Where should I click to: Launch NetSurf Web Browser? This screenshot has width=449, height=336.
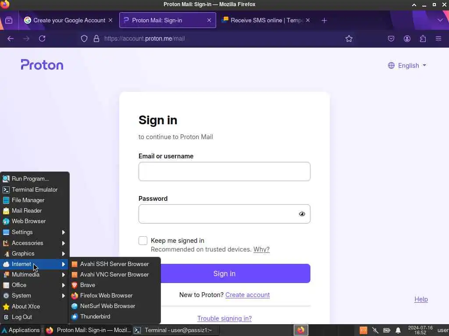pos(114,306)
